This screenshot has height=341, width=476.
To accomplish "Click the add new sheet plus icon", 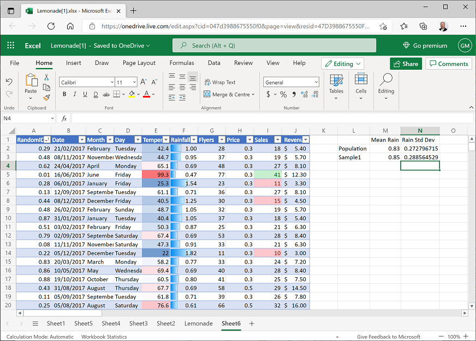I will pos(252,324).
